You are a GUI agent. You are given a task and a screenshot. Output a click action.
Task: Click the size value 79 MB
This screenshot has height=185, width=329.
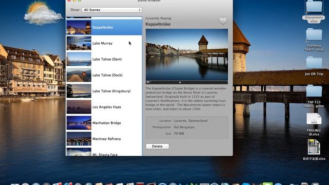pyautogui.click(x=179, y=134)
